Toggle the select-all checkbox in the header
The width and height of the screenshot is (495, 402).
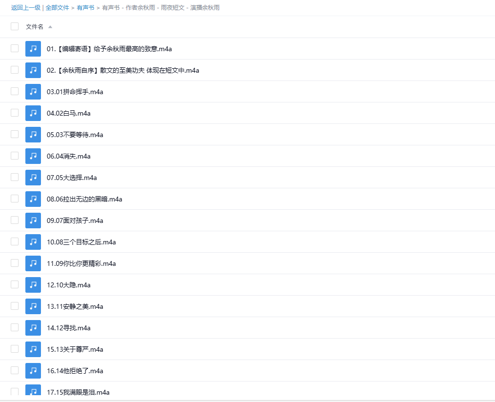click(x=14, y=26)
